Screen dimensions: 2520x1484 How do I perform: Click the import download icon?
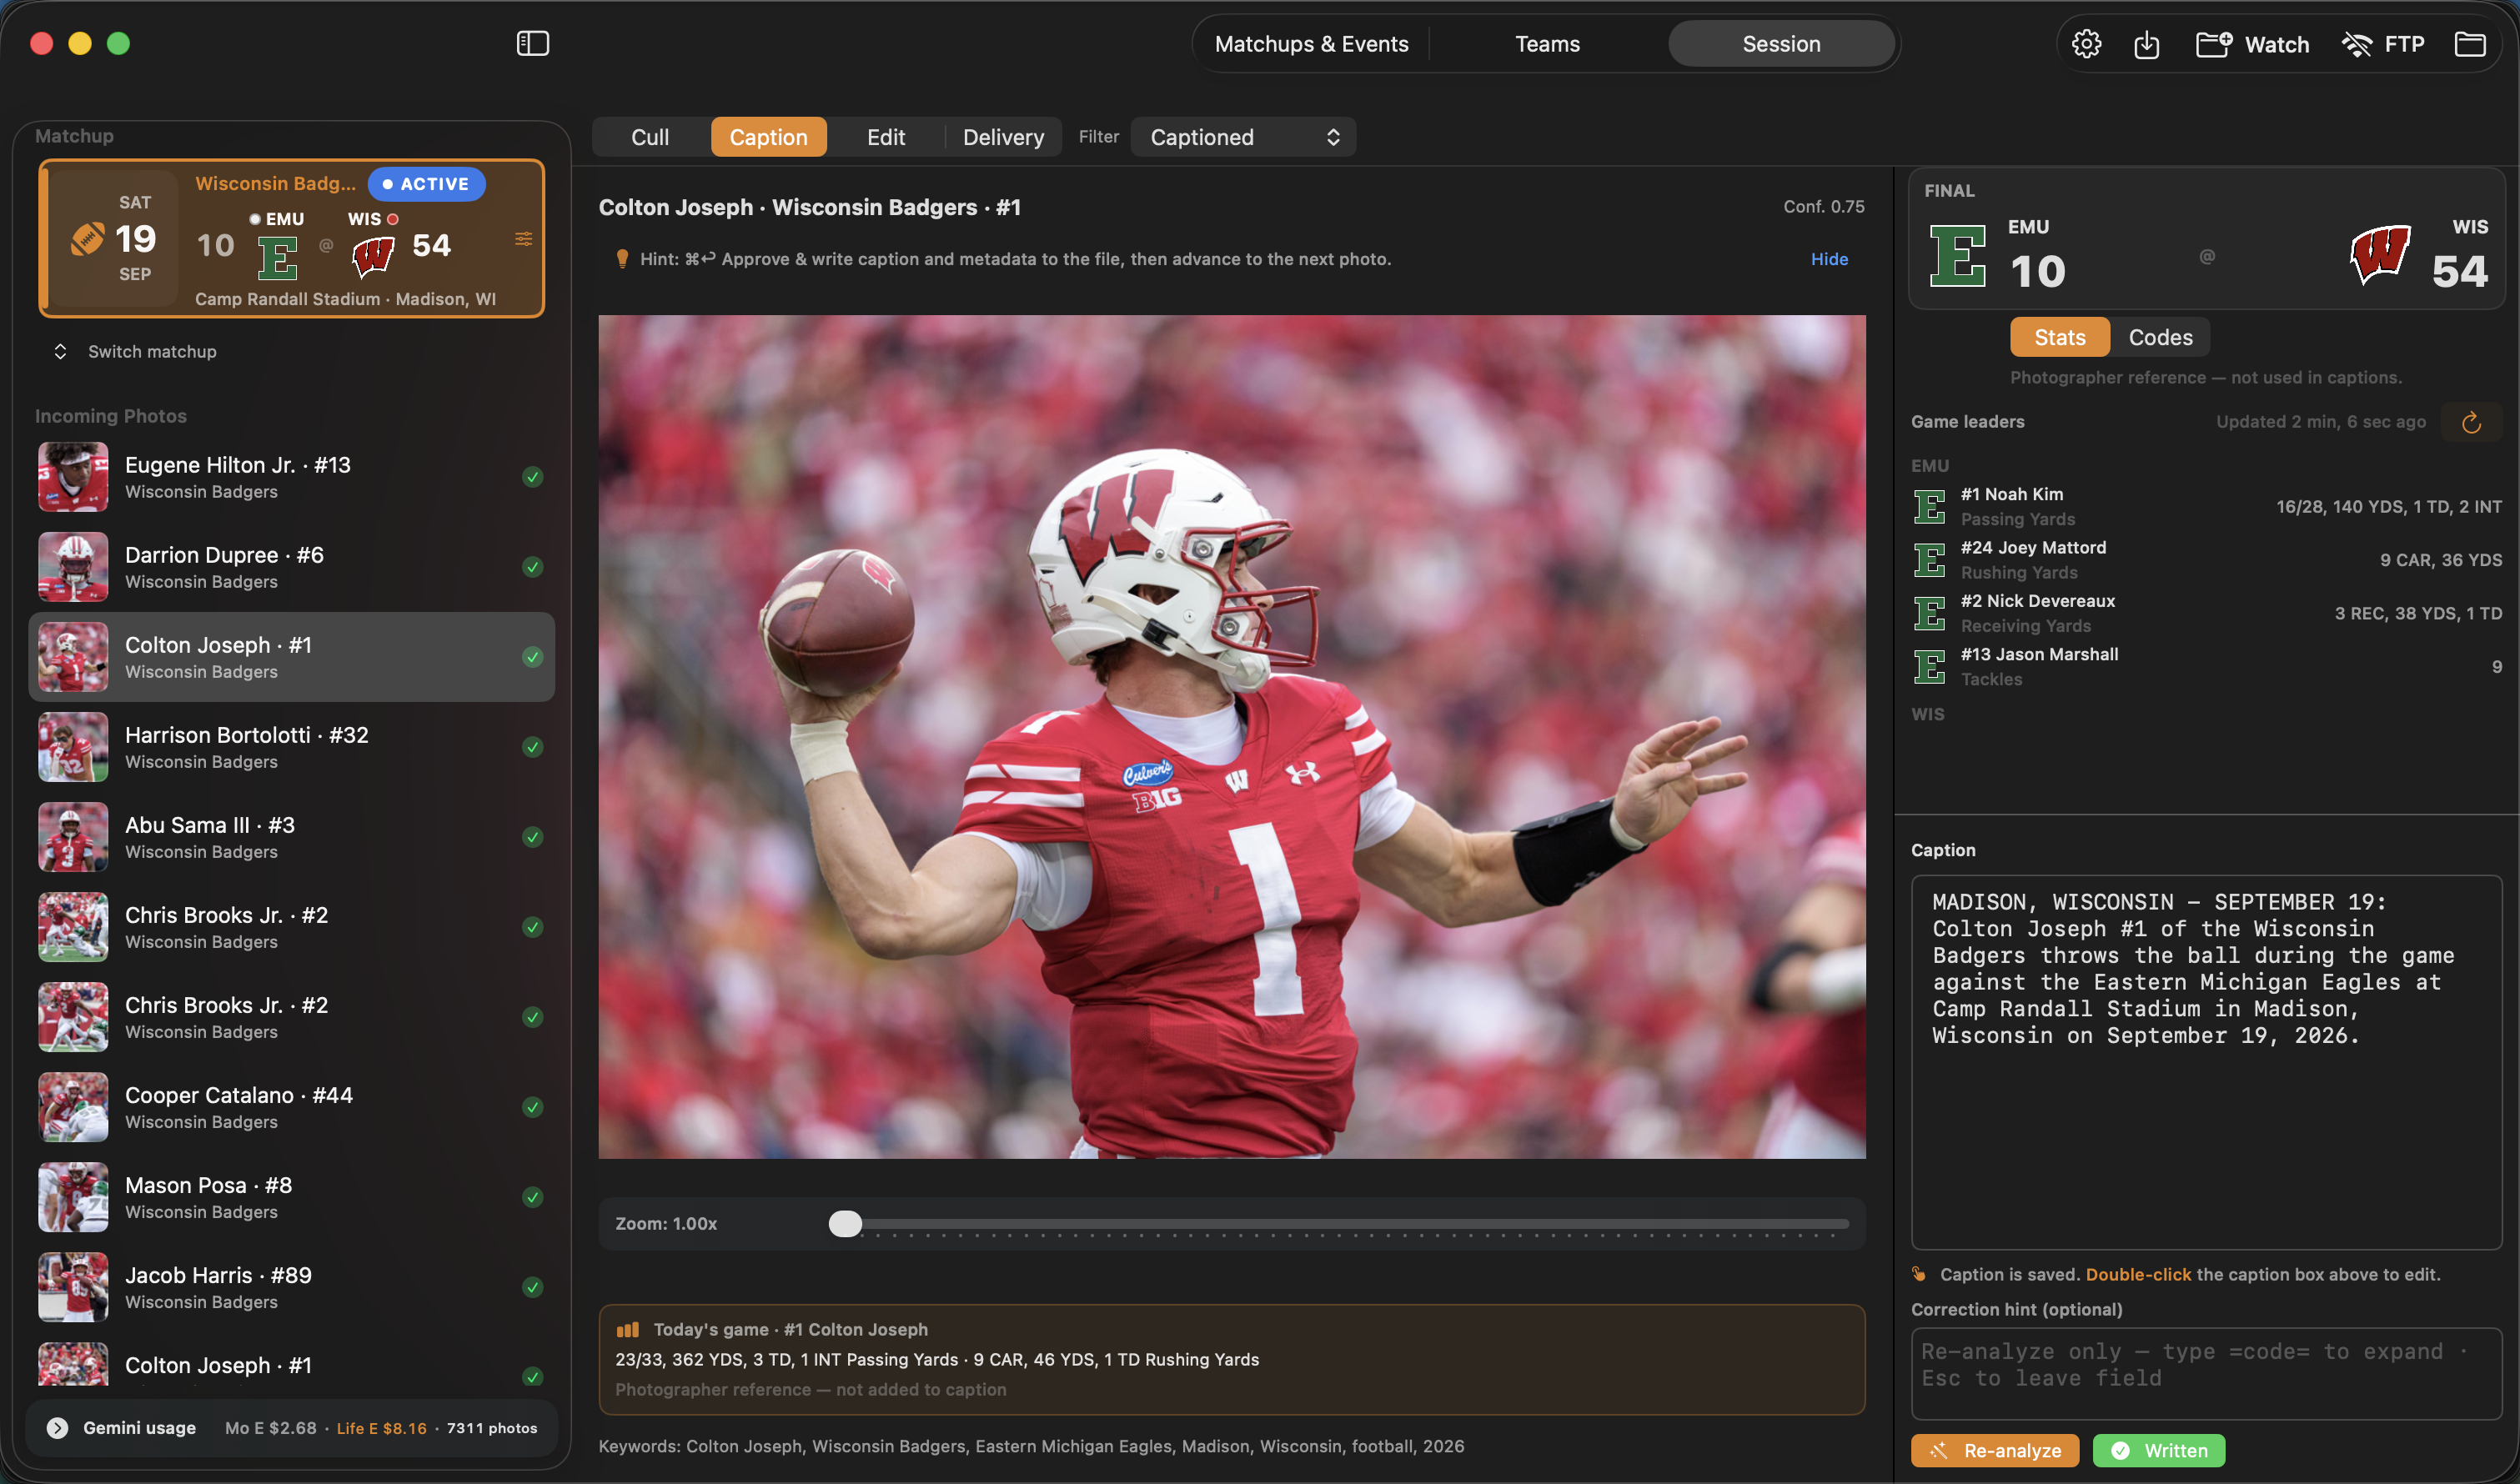[2146, 44]
